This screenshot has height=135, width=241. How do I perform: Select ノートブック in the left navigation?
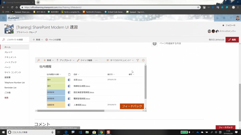click(10, 62)
